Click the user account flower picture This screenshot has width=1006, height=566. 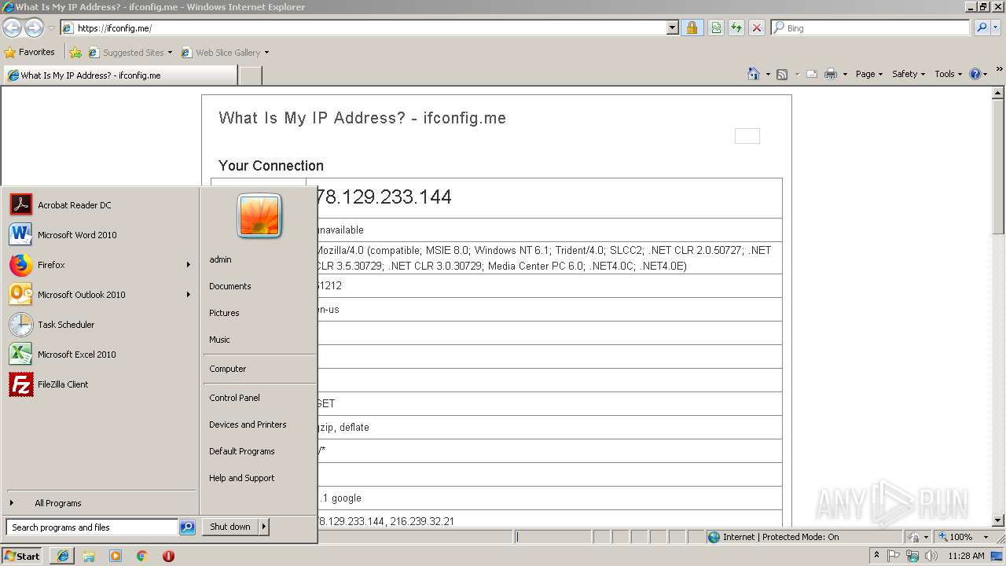click(259, 215)
